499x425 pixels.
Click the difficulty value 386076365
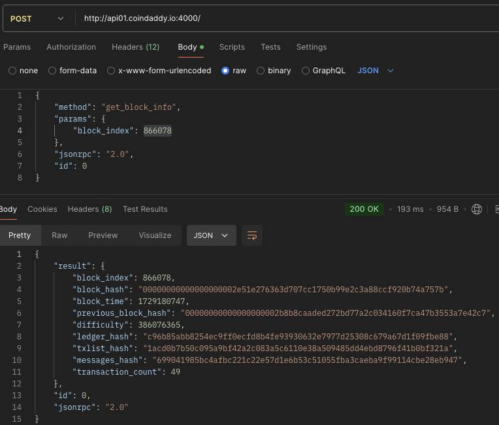pyautogui.click(x=159, y=325)
